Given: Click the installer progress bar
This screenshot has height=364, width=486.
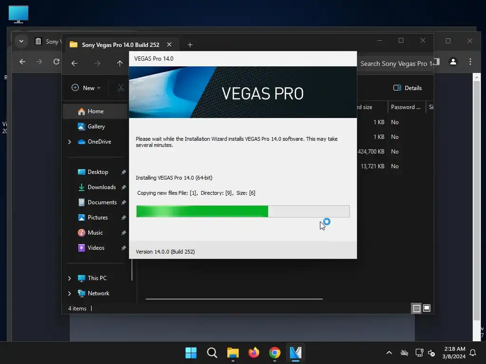Looking at the screenshot, I should [243, 211].
